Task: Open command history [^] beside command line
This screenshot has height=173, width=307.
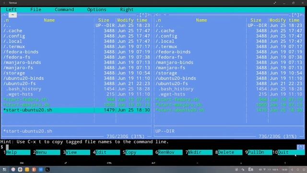Action: [x=301, y=147]
